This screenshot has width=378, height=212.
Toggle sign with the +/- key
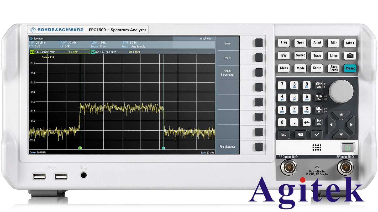306,122
